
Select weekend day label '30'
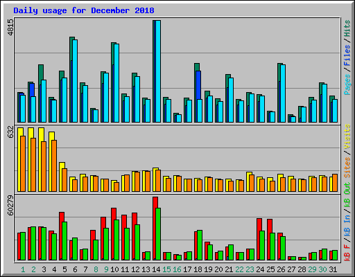tap(322, 269)
